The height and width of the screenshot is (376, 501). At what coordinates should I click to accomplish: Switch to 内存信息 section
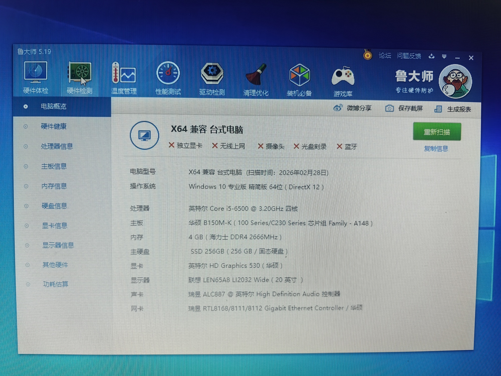(54, 186)
